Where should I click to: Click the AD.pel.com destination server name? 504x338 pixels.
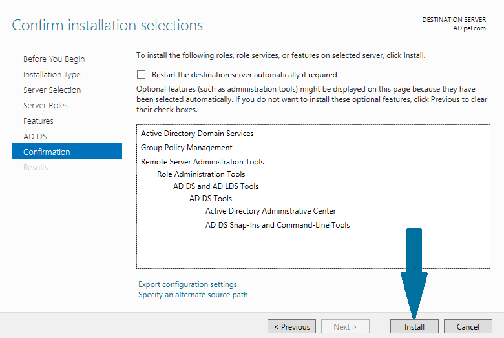point(469,28)
